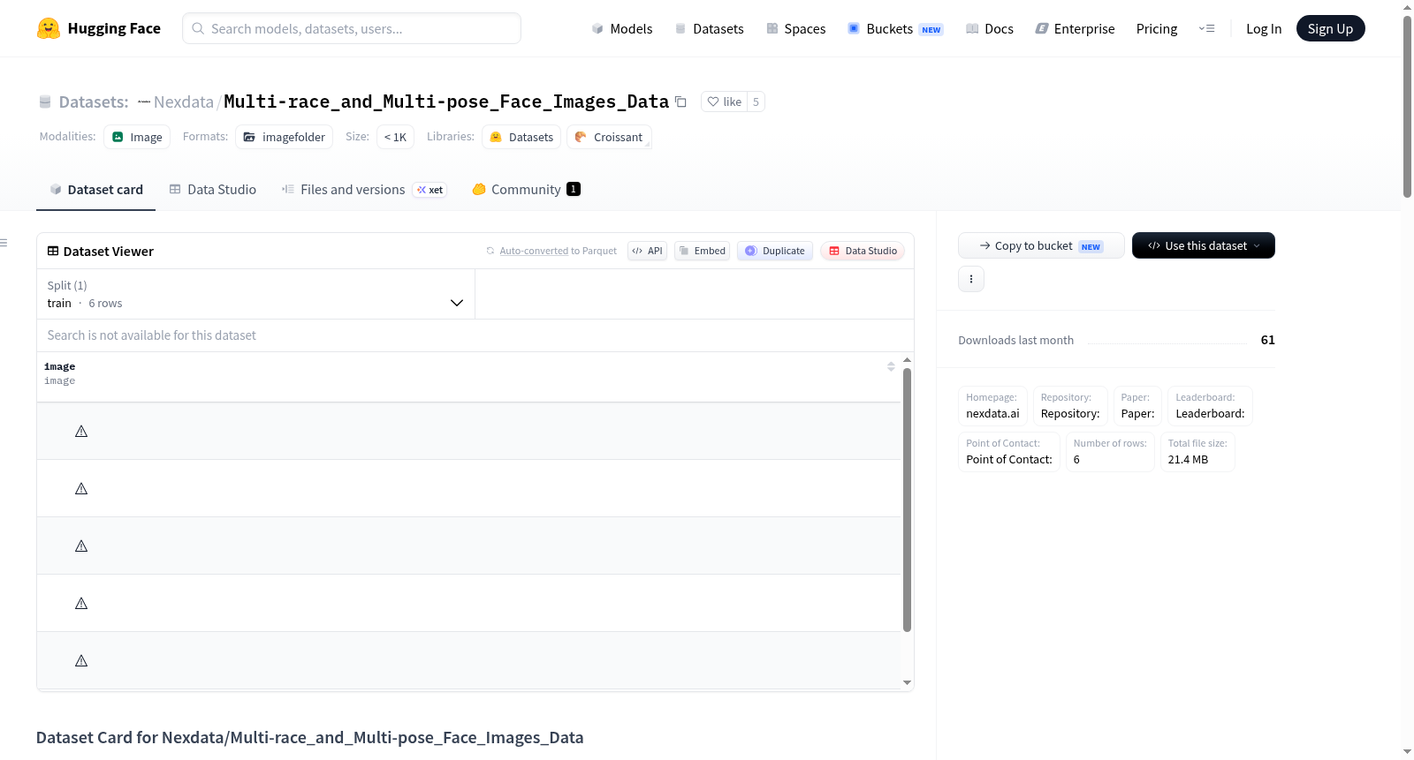This screenshot has height=760, width=1414.
Task: Click warning icon in fourth image row
Action: tap(81, 604)
